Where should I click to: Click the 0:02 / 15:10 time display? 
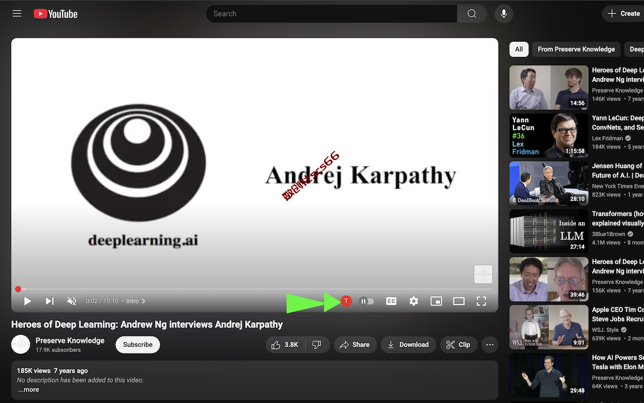[102, 301]
